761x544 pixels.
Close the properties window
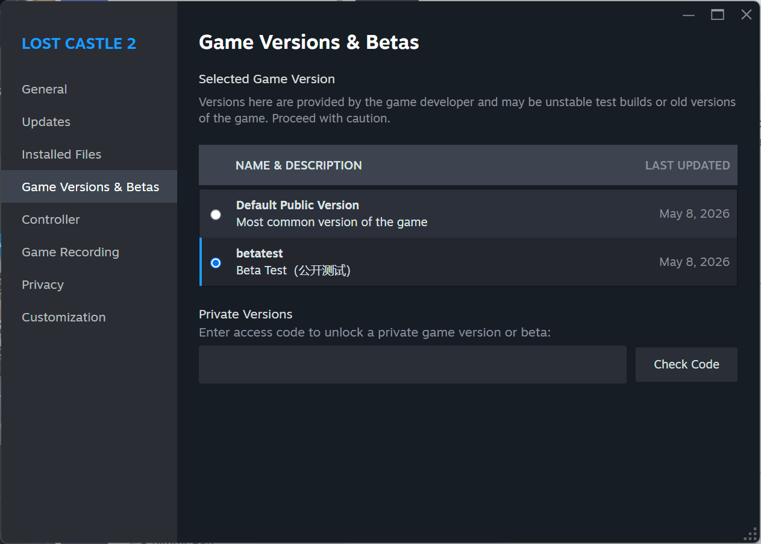[747, 15]
